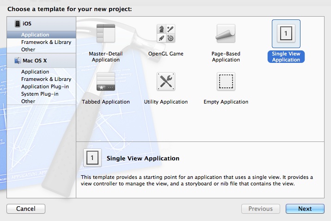The image size is (331, 221).
Task: Open the Application Plug-in category
Action: tap(42, 86)
